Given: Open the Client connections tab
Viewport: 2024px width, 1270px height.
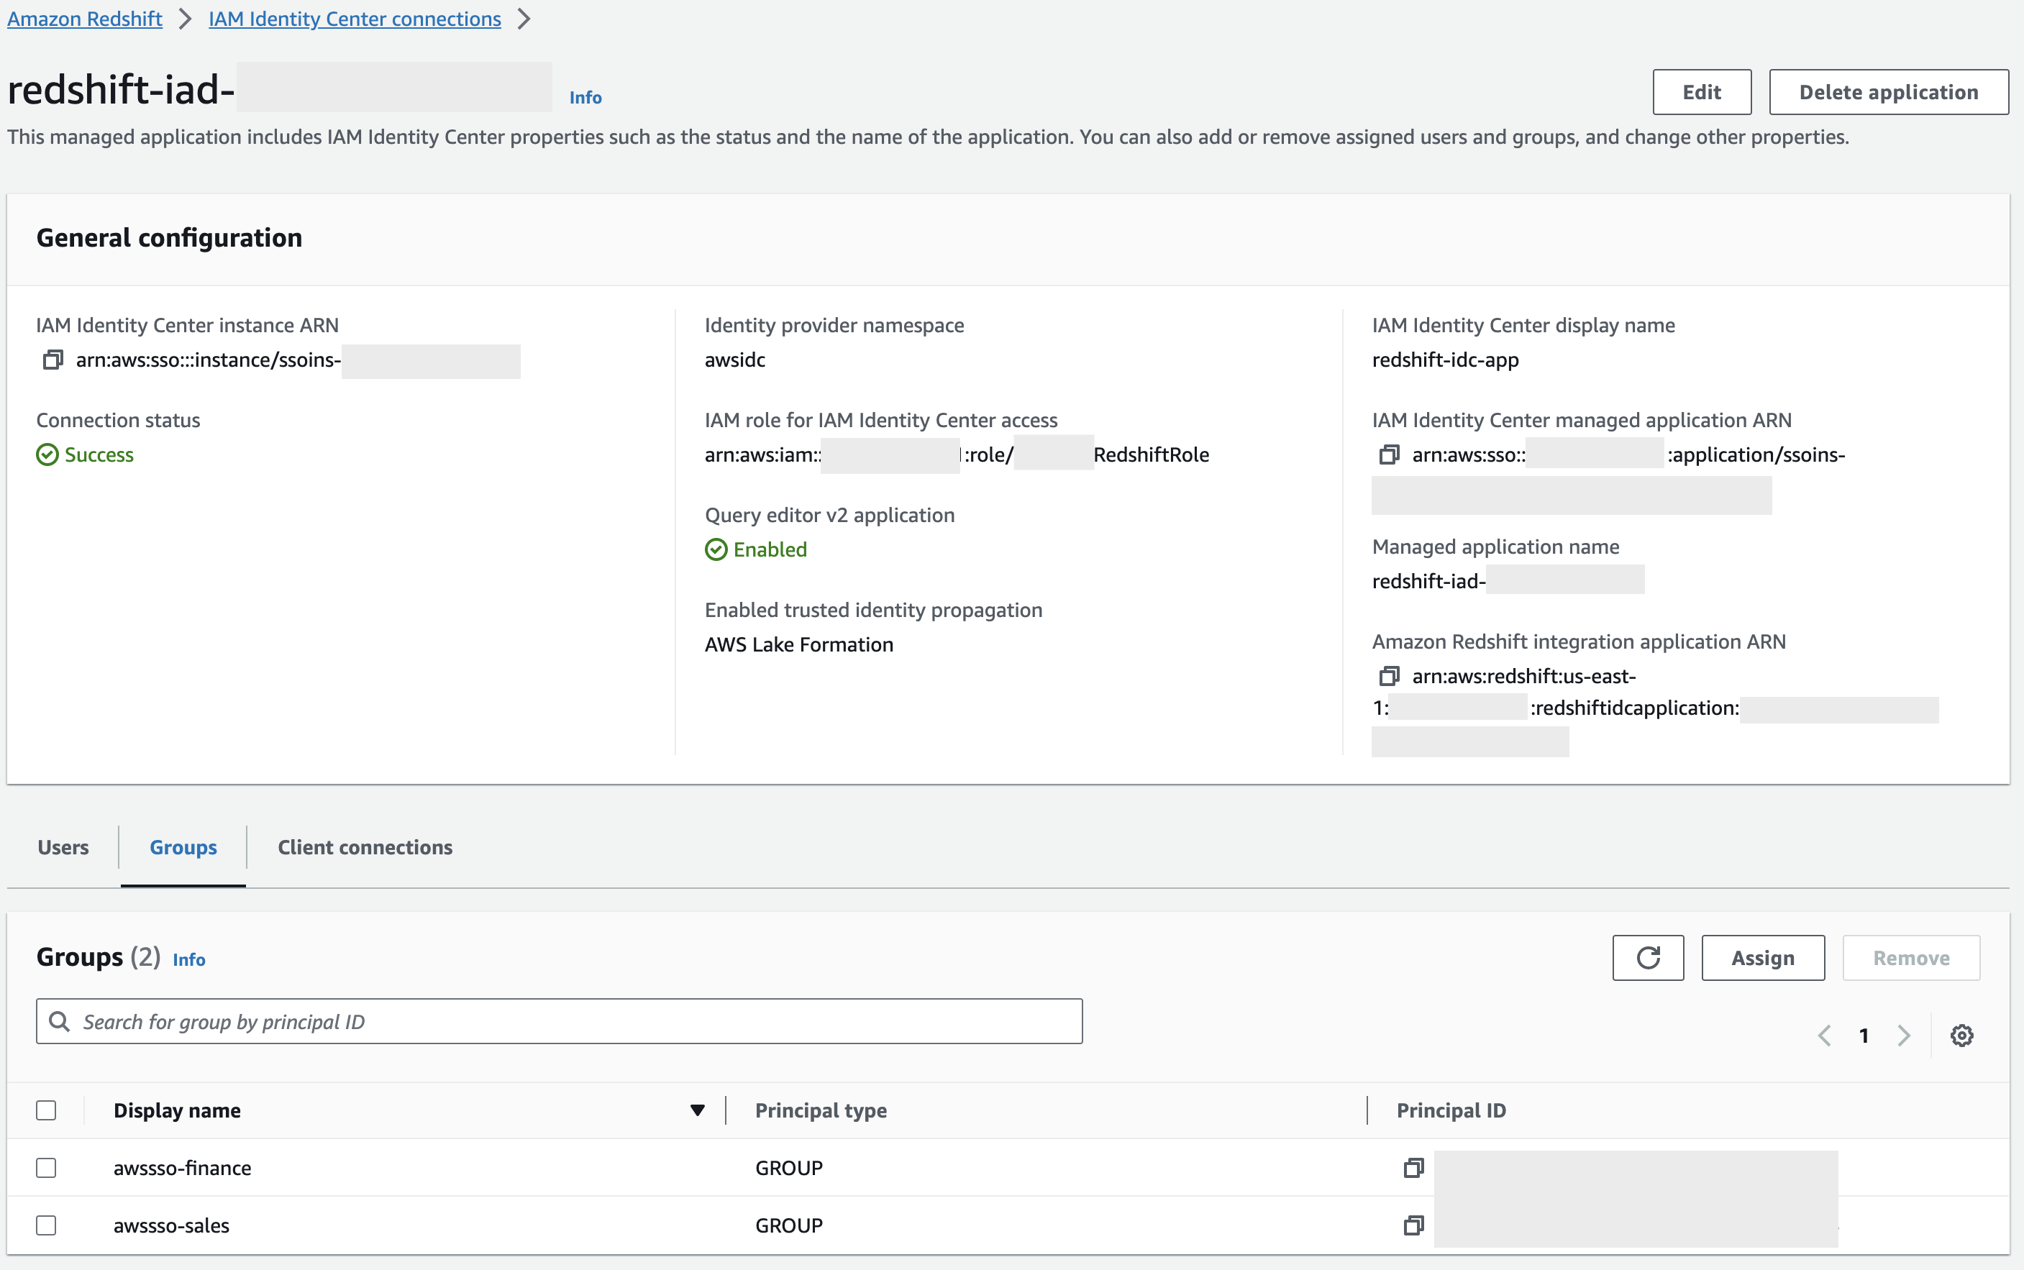Looking at the screenshot, I should coord(365,846).
